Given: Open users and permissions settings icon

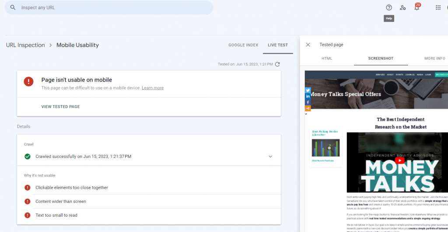Looking at the screenshot, I should point(403,8).
